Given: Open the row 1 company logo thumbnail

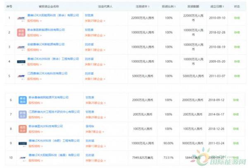Looking at the screenshot, I should coord(21,19).
